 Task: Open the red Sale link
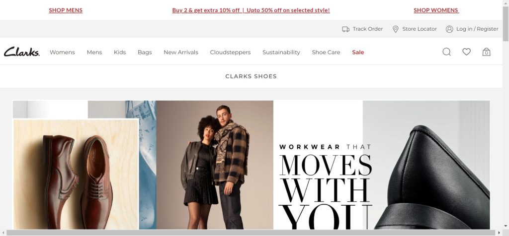pyautogui.click(x=358, y=52)
